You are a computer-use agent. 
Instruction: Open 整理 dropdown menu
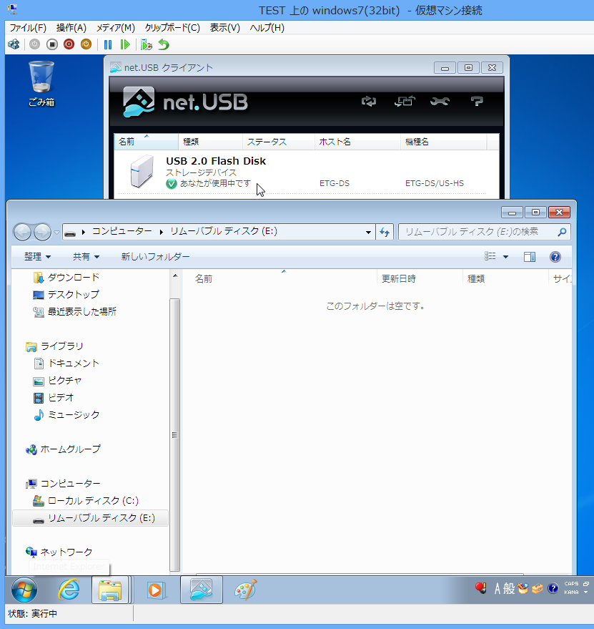pyautogui.click(x=37, y=257)
